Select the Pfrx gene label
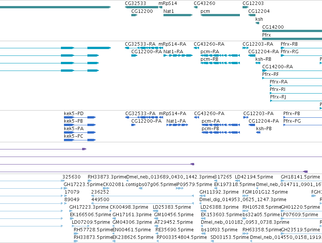The width and height of the screenshot is (322, 243). click(266, 35)
